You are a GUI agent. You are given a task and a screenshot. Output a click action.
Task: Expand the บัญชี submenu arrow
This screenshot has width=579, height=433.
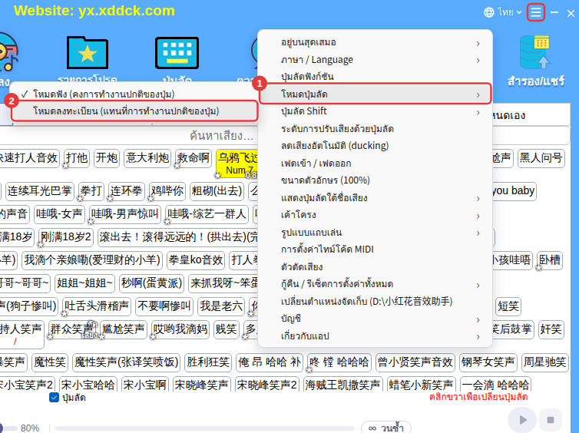point(478,319)
